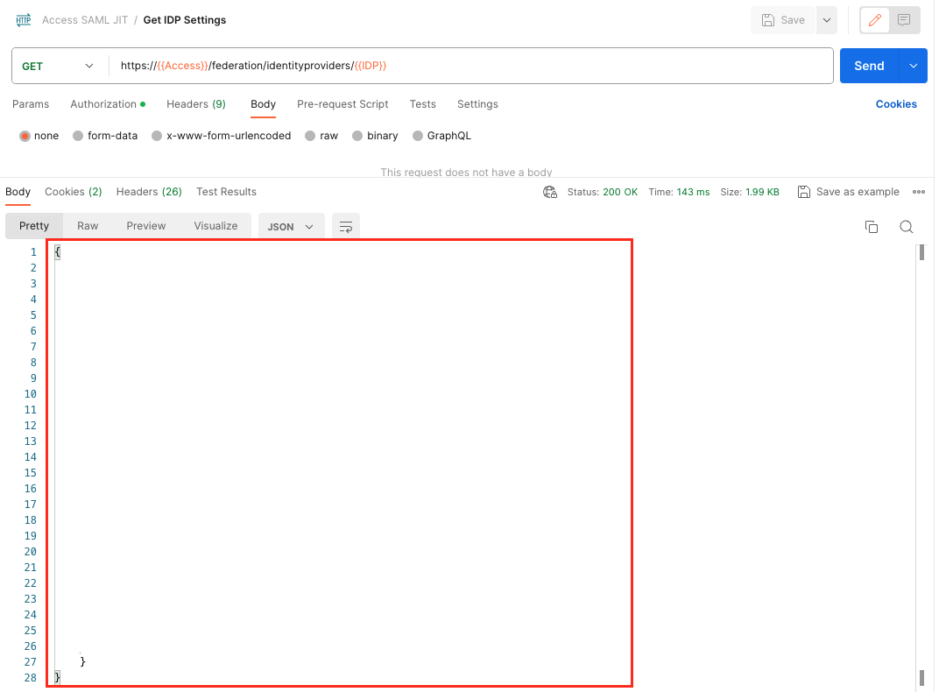Open the response Headers (26) tab
946x692 pixels.
(149, 191)
